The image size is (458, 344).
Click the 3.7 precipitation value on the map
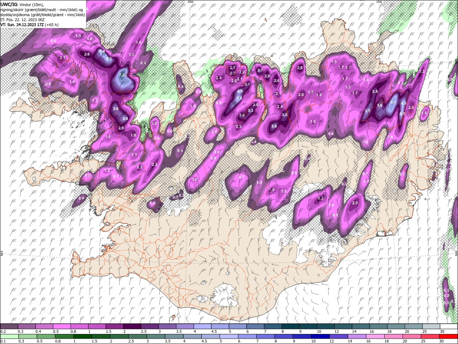(x=260, y=71)
